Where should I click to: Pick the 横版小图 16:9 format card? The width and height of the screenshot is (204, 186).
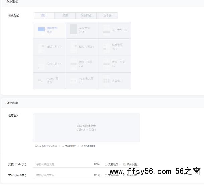pyautogui.click(x=115, y=47)
